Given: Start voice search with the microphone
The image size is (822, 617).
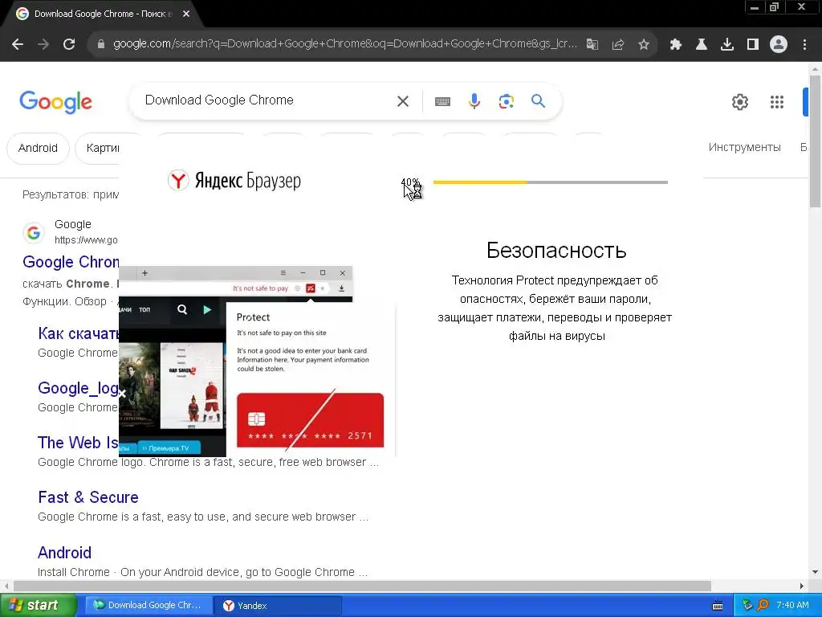Looking at the screenshot, I should [x=474, y=100].
